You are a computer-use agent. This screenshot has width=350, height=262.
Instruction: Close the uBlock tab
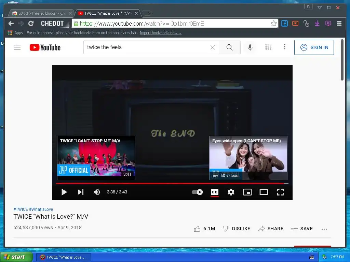(70, 13)
